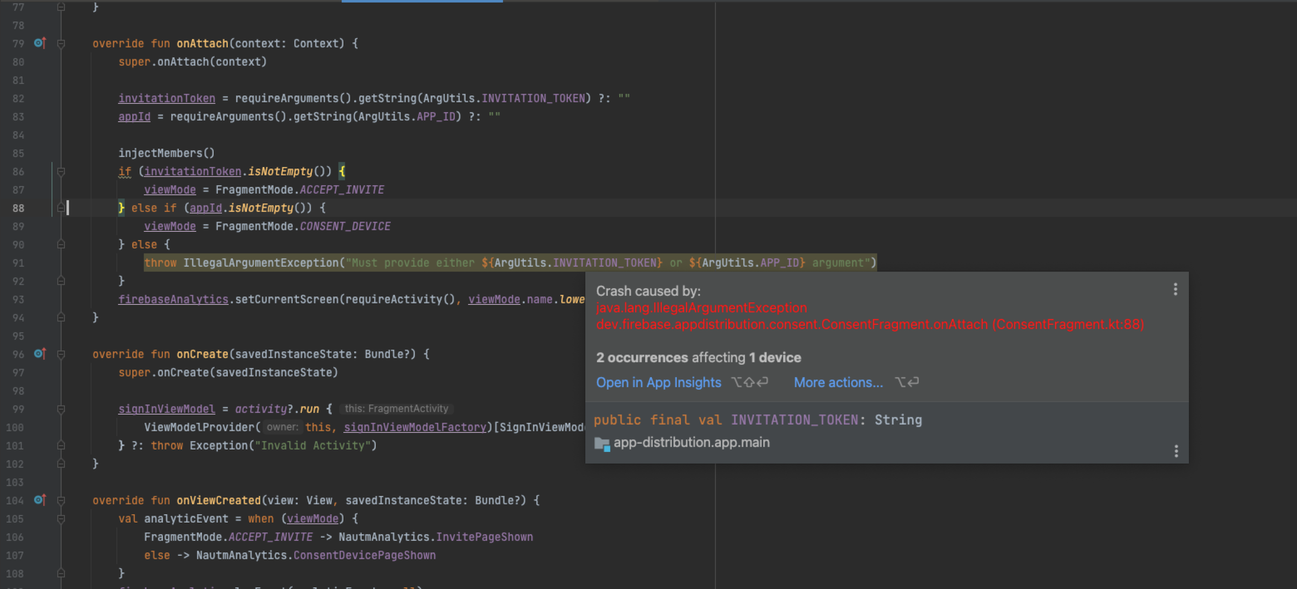Expand the onViewCreated function block
Screen dimensions: 1297x589
(x=61, y=500)
